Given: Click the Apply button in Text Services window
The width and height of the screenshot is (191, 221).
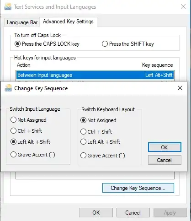Looking at the screenshot, I should click(x=170, y=213).
